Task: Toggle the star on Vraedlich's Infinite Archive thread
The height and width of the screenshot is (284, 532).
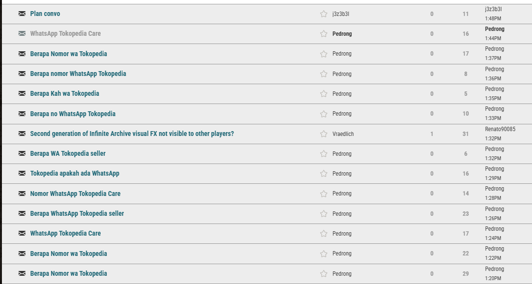Action: tap(324, 134)
